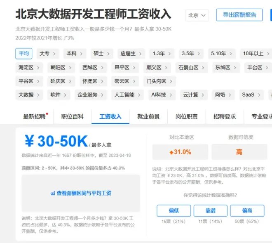Open the 石景山区 district filter
This screenshot has height=243, width=272.
tap(191, 67)
